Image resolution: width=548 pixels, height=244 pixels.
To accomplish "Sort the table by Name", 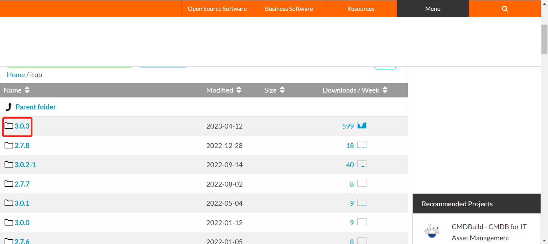I will (x=17, y=90).
